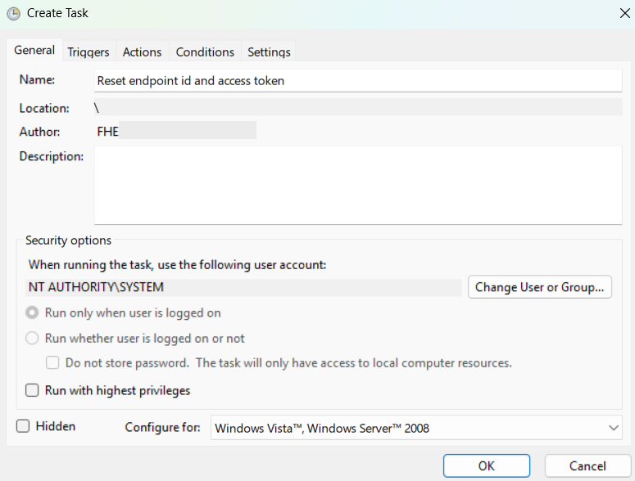Viewport: 635px width, 481px height.
Task: Click inside the Description text box
Action: tap(358, 184)
